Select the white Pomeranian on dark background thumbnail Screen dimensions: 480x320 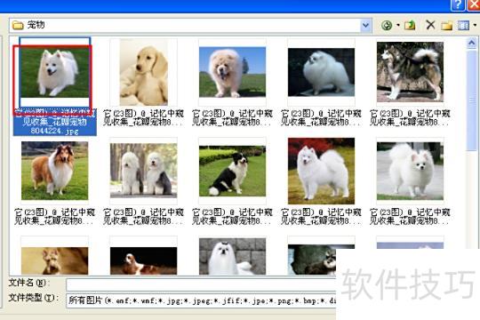321,72
